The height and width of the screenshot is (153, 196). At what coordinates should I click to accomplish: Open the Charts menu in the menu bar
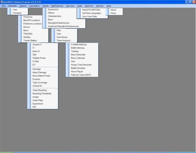(46, 6)
